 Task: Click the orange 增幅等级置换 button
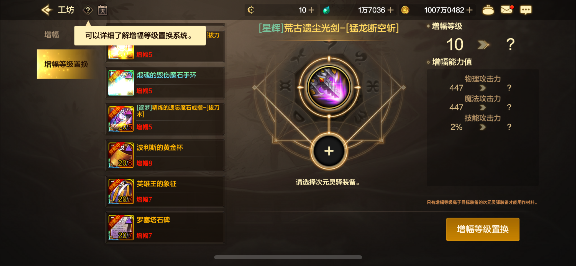coord(483,229)
